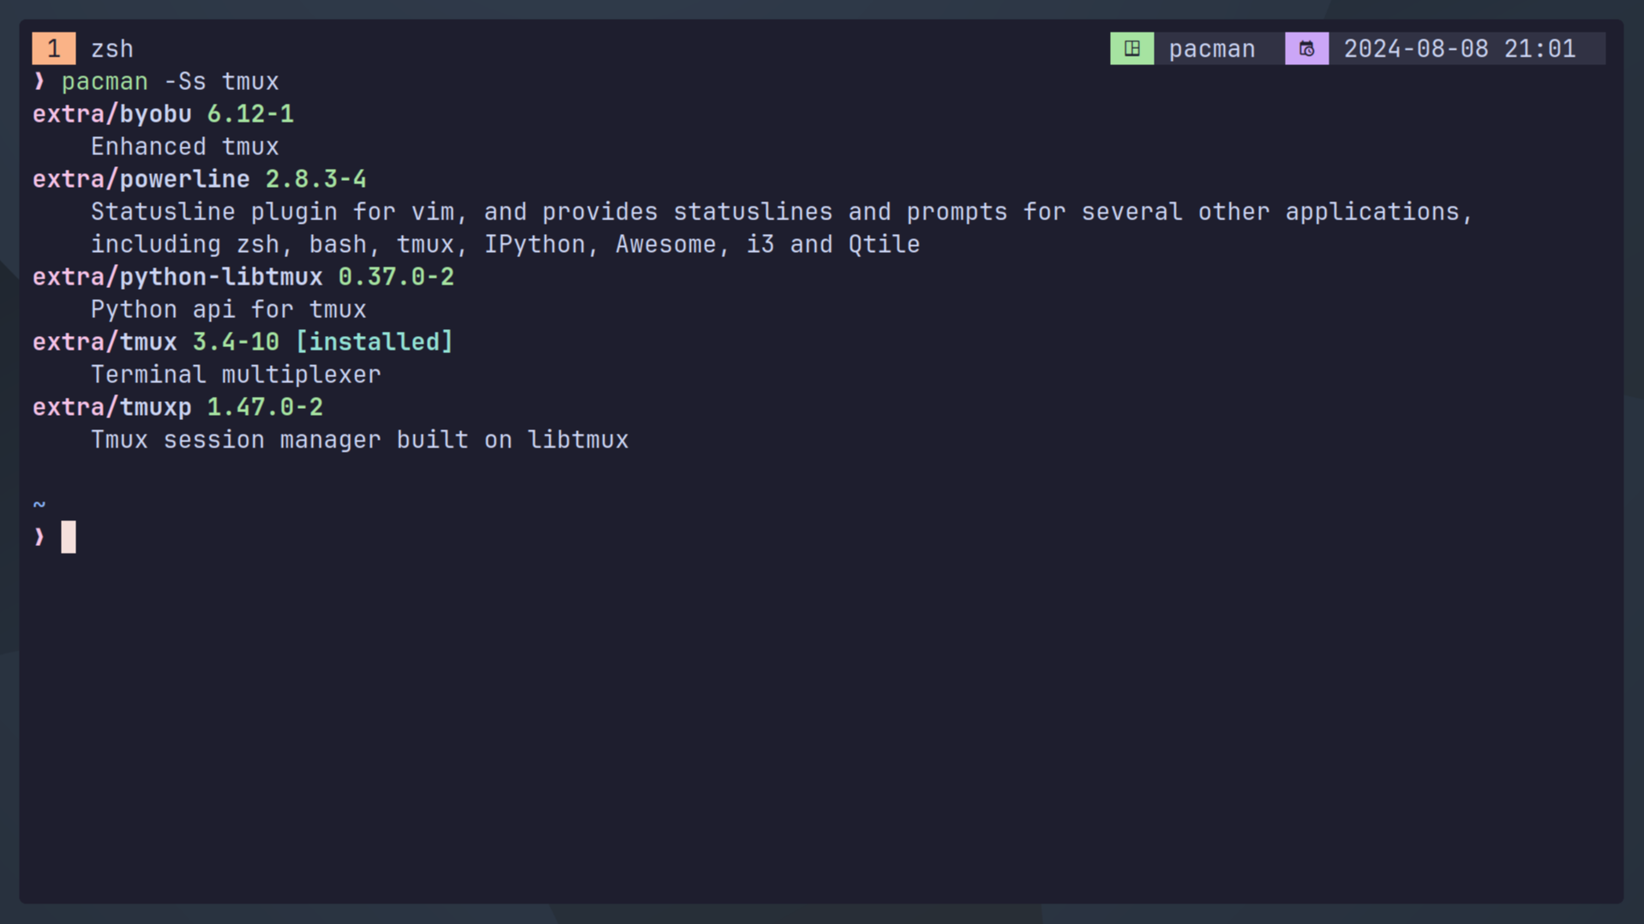Click the pacman session name label
This screenshot has height=924, width=1644.
click(1212, 49)
